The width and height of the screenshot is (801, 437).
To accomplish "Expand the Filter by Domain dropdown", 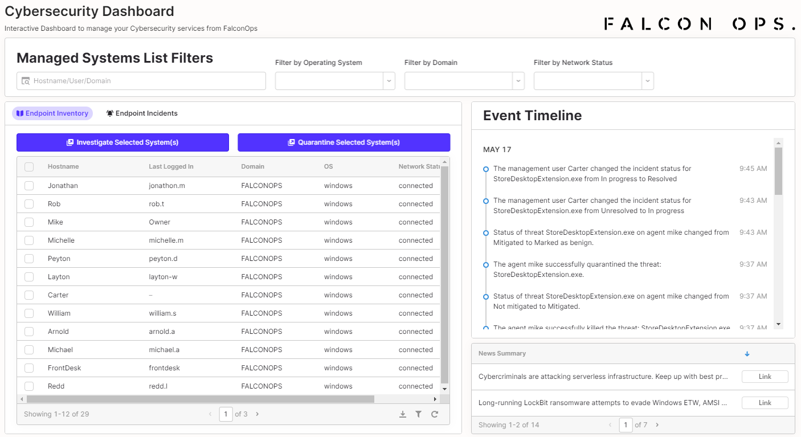I will (x=518, y=81).
